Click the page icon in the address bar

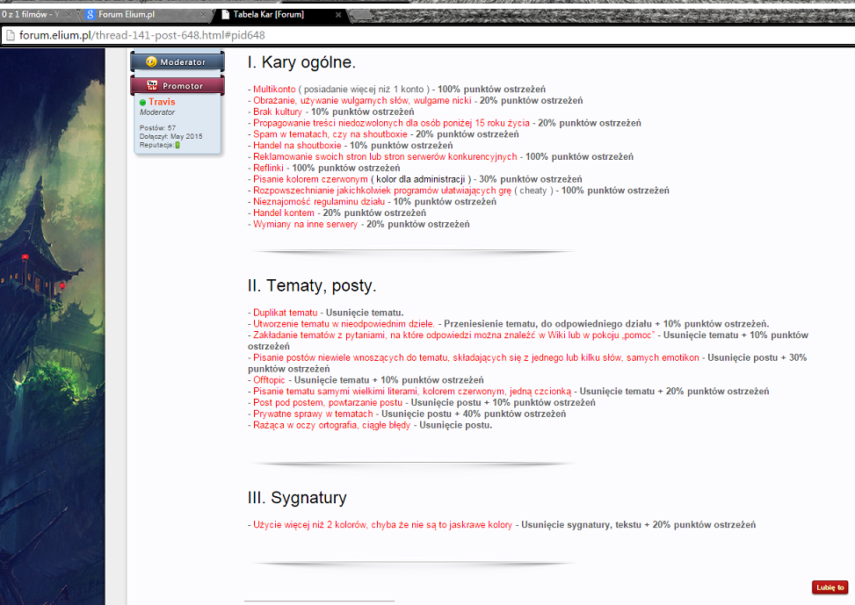pos(10,35)
